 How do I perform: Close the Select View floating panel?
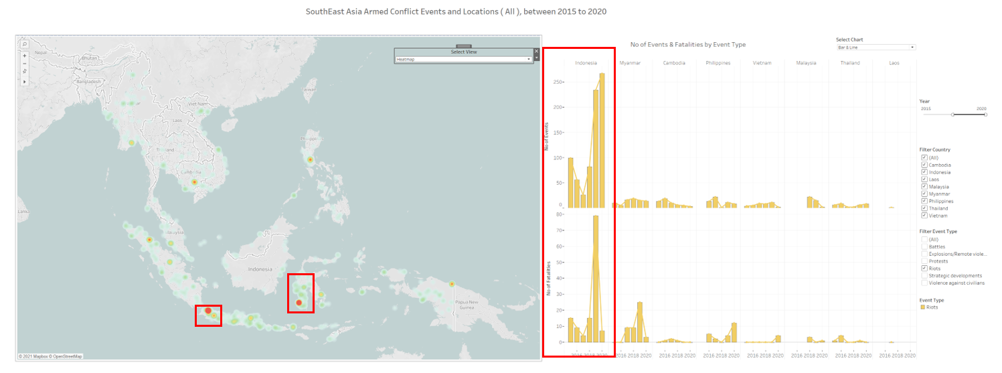click(536, 52)
